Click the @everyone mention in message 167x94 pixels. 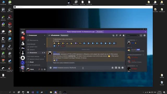click(56, 54)
